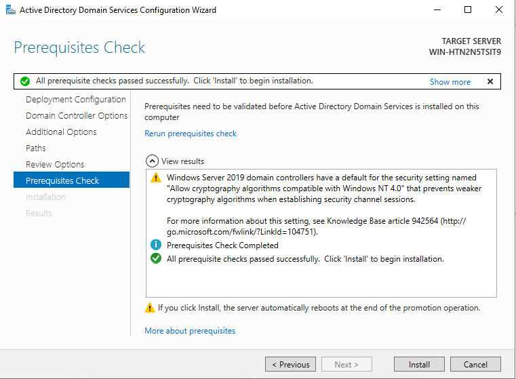This screenshot has width=516, height=379.
Task: Click the green success icon in results list
Action: pos(156,258)
